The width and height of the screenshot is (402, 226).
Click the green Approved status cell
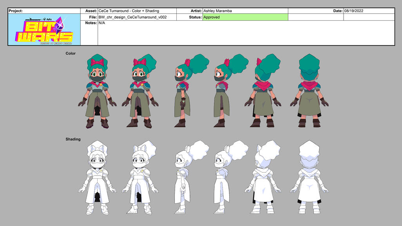tap(245, 17)
